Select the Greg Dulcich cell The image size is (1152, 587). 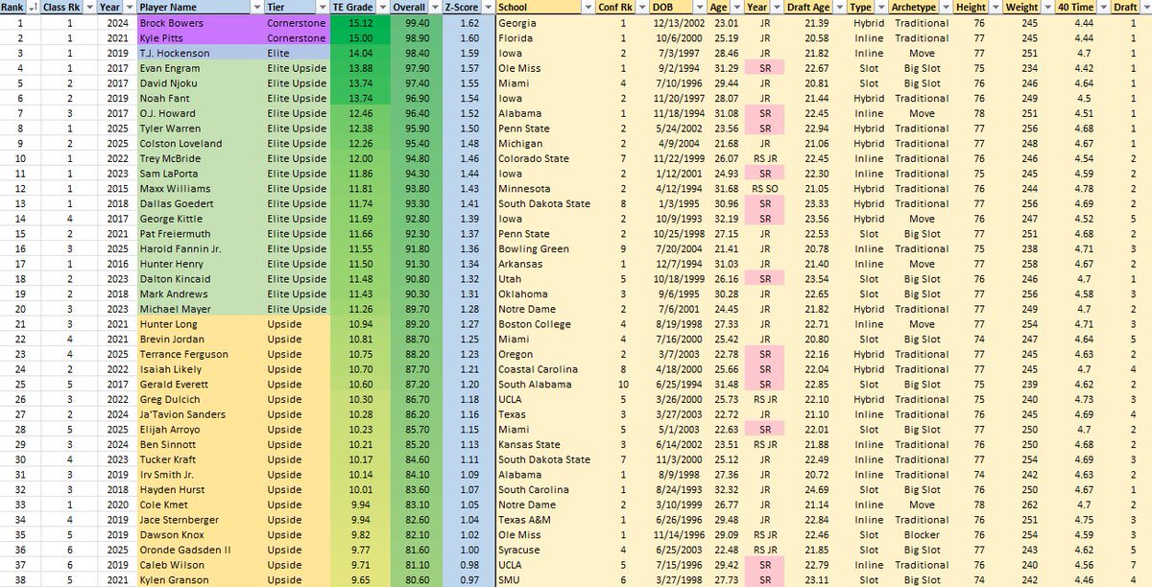[x=200, y=401]
